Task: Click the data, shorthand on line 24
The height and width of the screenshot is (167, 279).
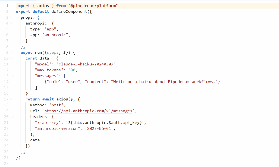Action: tap(36, 140)
